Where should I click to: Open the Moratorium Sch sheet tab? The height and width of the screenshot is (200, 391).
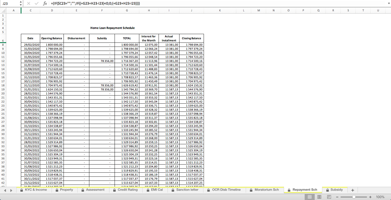pyautogui.click(x=264, y=190)
